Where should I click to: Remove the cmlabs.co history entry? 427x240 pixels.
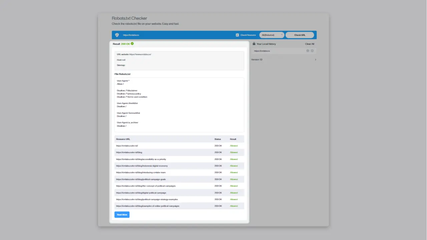tap(312, 51)
